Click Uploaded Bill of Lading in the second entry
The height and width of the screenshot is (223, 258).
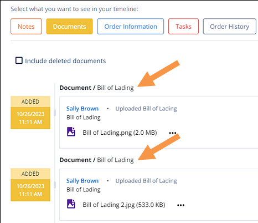[x=146, y=181]
